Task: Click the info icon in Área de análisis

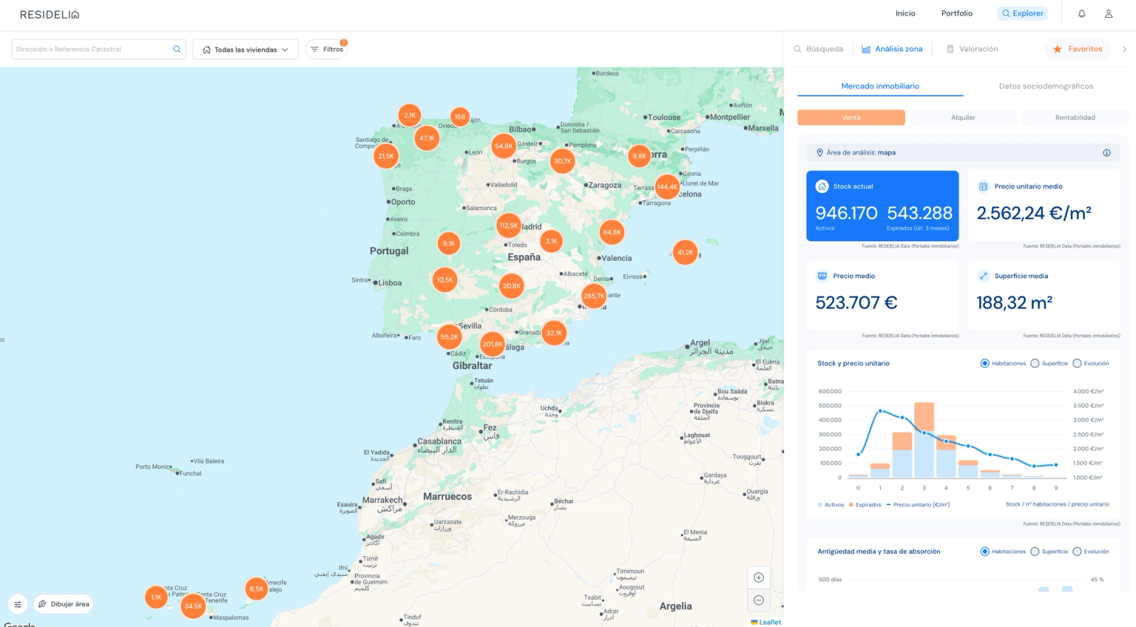Action: [x=1106, y=152]
